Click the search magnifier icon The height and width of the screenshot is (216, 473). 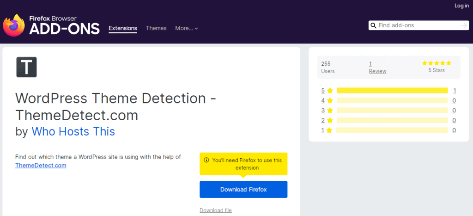tap(373, 25)
